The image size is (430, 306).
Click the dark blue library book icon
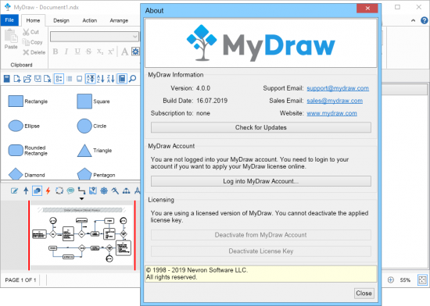(x=7, y=79)
